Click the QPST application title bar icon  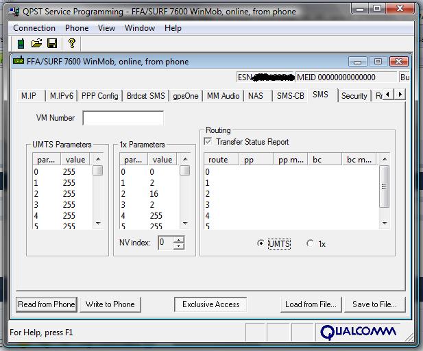coord(14,12)
